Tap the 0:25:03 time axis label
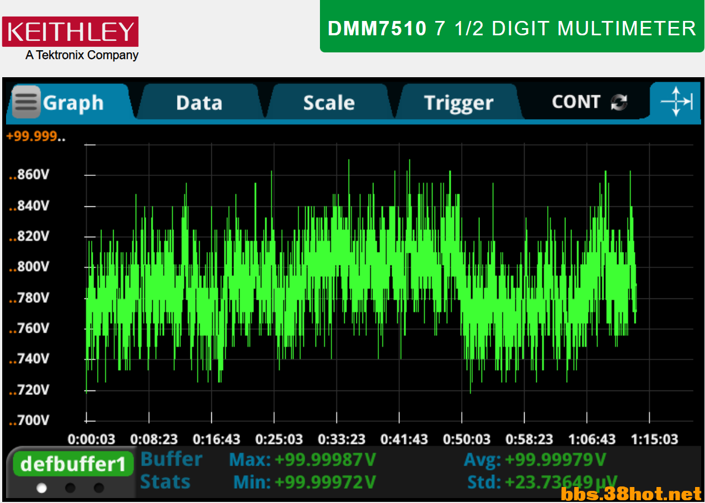This screenshot has width=705, height=503. (279, 439)
